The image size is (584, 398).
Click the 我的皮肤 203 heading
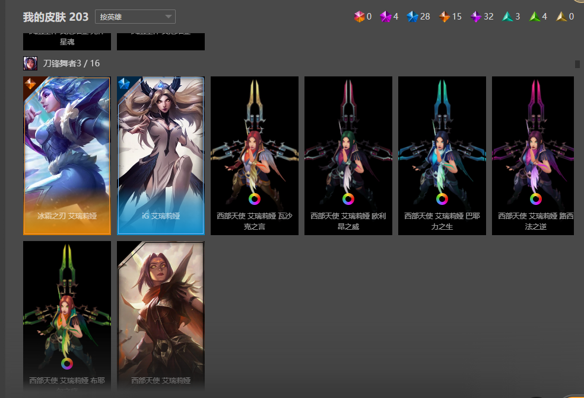56,17
